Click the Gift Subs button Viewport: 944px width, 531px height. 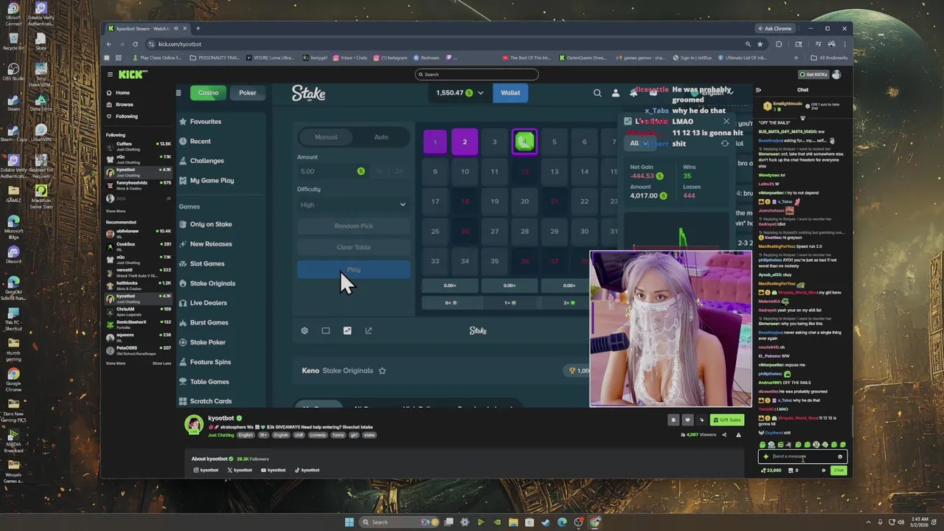click(x=726, y=420)
